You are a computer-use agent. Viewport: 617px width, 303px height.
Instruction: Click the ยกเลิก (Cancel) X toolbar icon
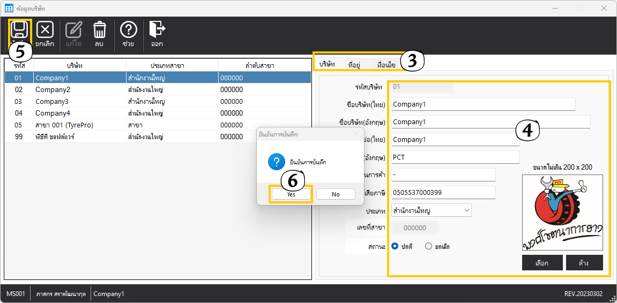tap(45, 30)
